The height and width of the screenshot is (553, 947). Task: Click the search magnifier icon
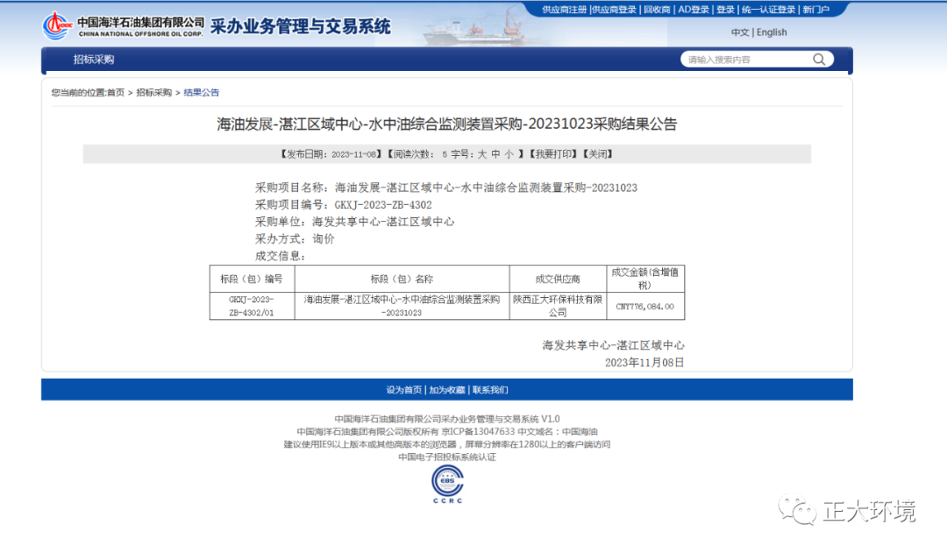pyautogui.click(x=819, y=60)
